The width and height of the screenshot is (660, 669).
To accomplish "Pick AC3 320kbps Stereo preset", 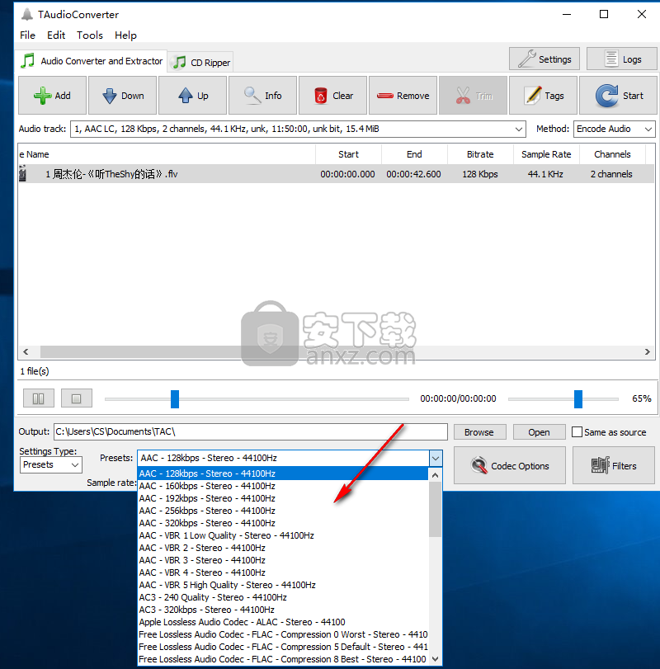I will [x=282, y=610].
